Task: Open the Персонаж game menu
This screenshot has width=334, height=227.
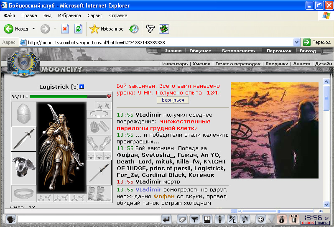Action: click(279, 51)
